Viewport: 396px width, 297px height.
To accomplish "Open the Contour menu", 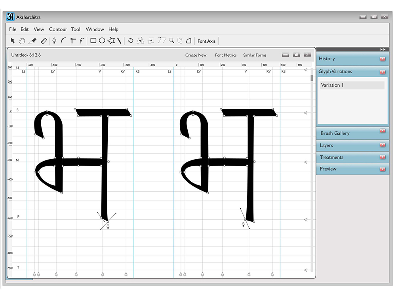I will [58, 29].
